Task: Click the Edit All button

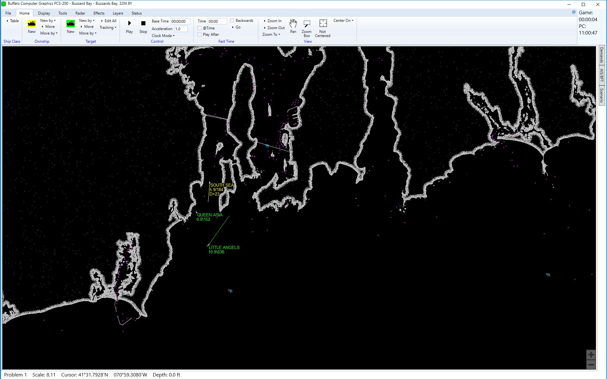Action: [108, 21]
